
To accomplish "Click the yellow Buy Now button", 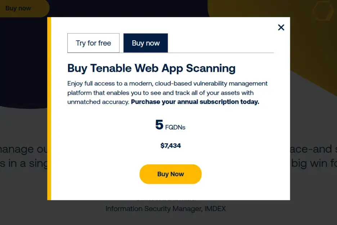I will coord(170,174).
